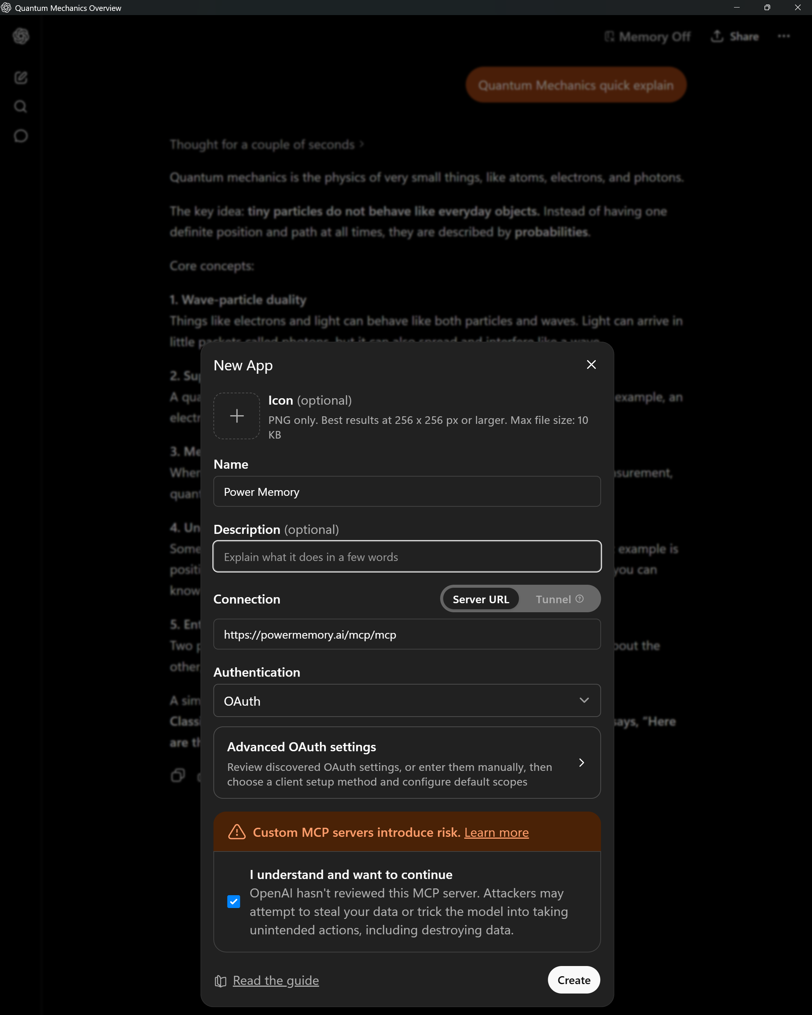Expand Advanced OAuth settings
This screenshot has height=1015, width=812.
407,763
